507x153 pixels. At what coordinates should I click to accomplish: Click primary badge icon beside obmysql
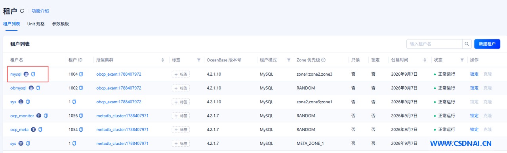coord(31,88)
